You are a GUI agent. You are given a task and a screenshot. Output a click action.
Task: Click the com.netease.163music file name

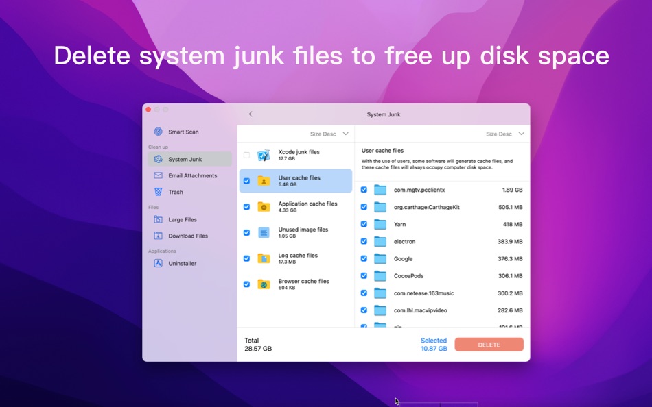pos(423,293)
